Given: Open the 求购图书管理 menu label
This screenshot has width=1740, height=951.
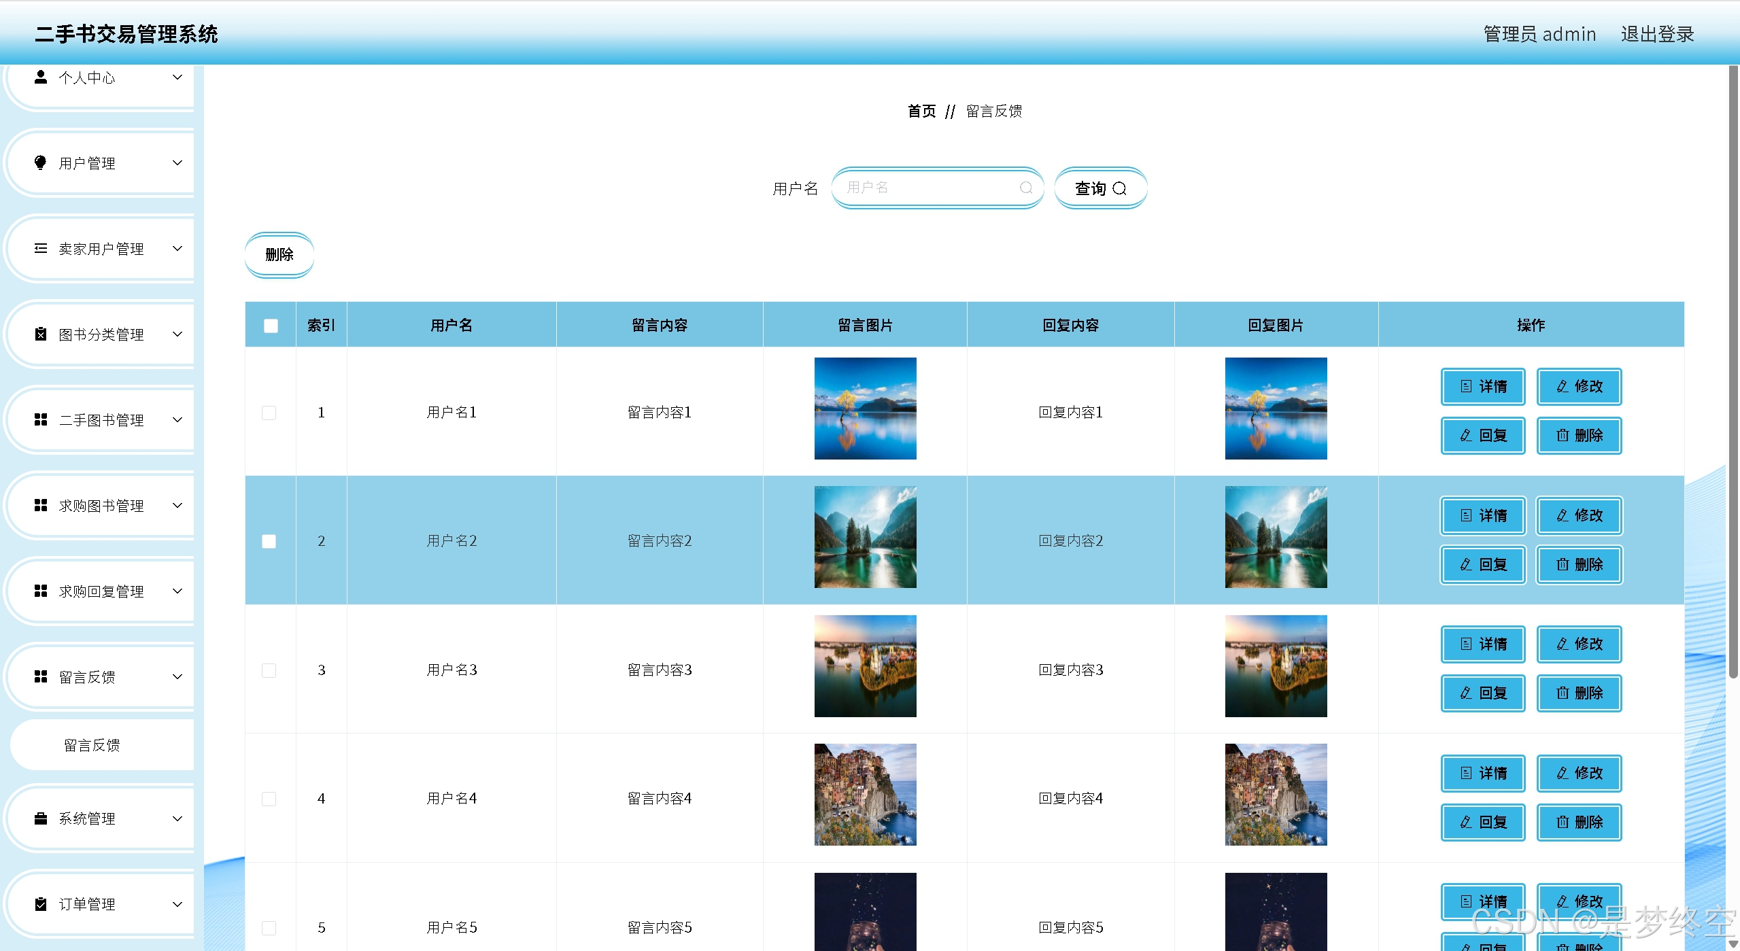Looking at the screenshot, I should [x=101, y=506].
